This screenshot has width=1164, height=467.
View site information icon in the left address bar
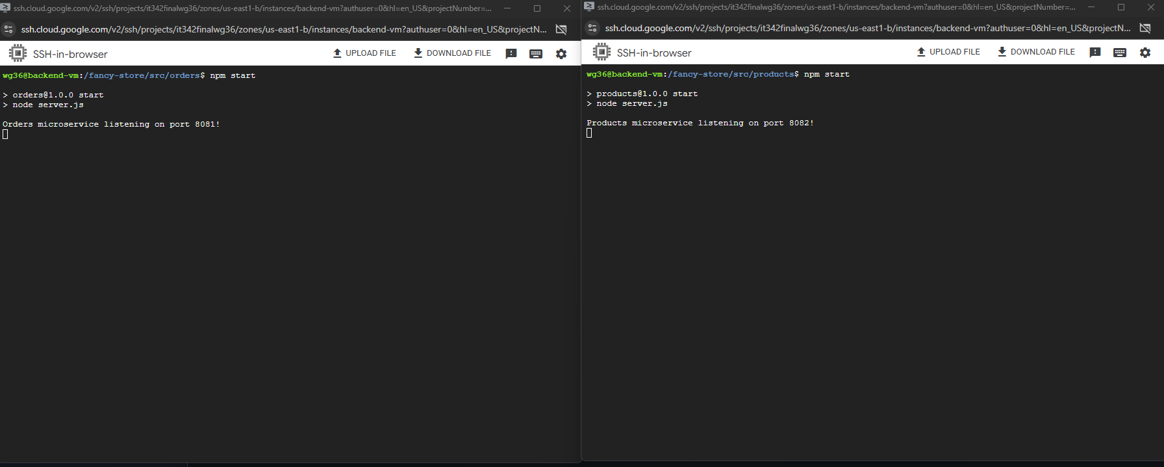coord(8,29)
